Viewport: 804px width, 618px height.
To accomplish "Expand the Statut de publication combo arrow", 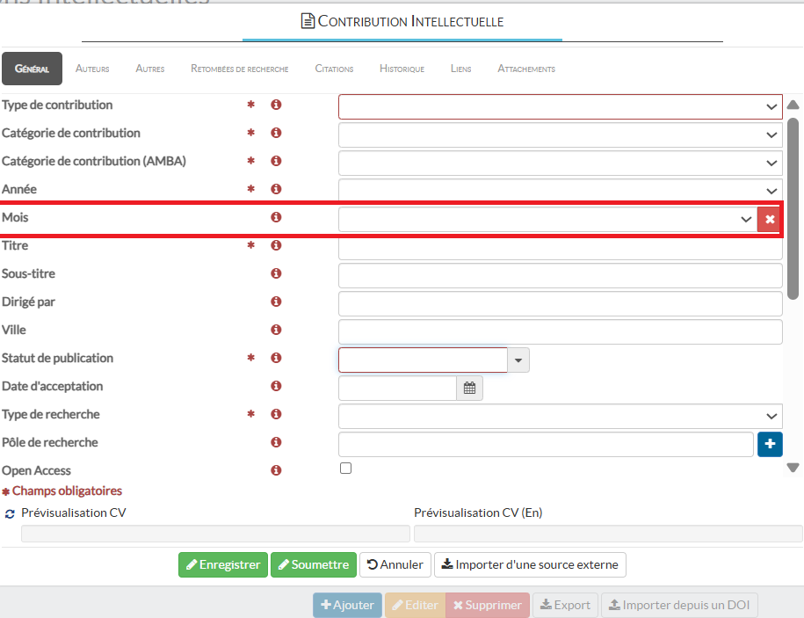I will (518, 360).
